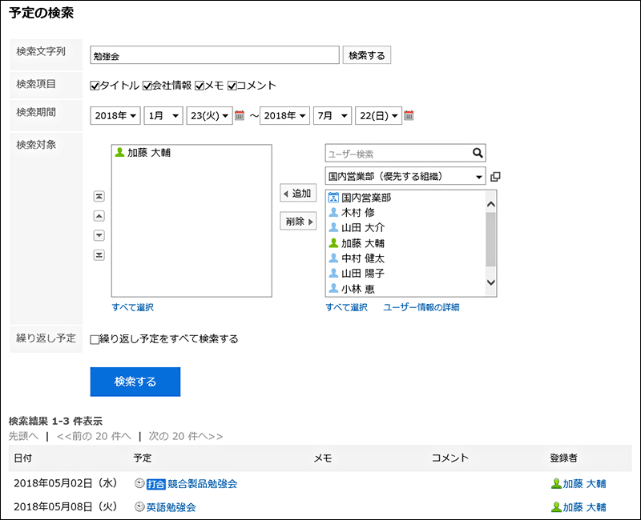Click the large blue 検索する button

(135, 382)
